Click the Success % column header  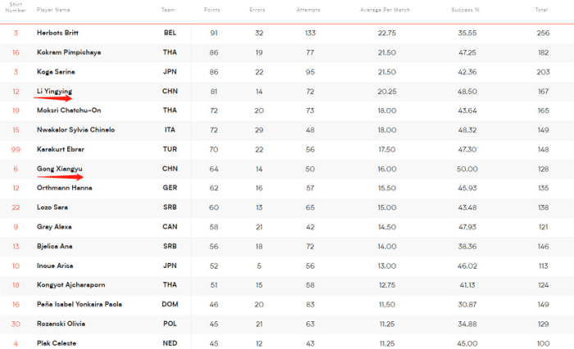point(465,9)
